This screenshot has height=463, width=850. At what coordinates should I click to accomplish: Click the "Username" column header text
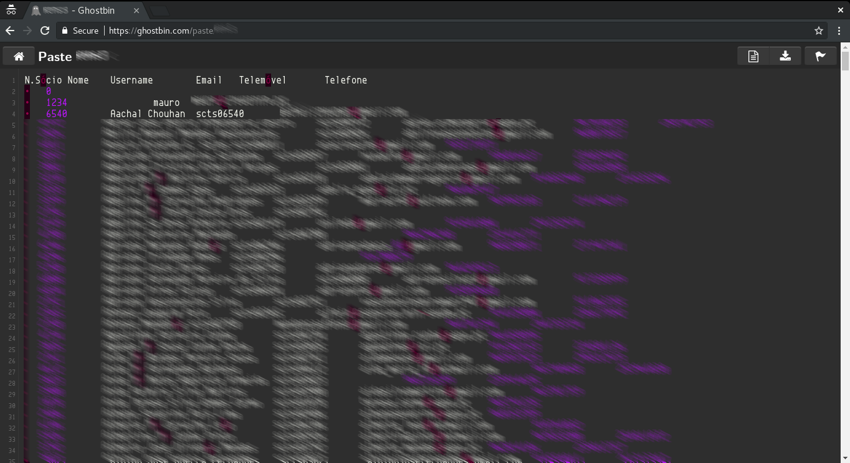click(131, 80)
